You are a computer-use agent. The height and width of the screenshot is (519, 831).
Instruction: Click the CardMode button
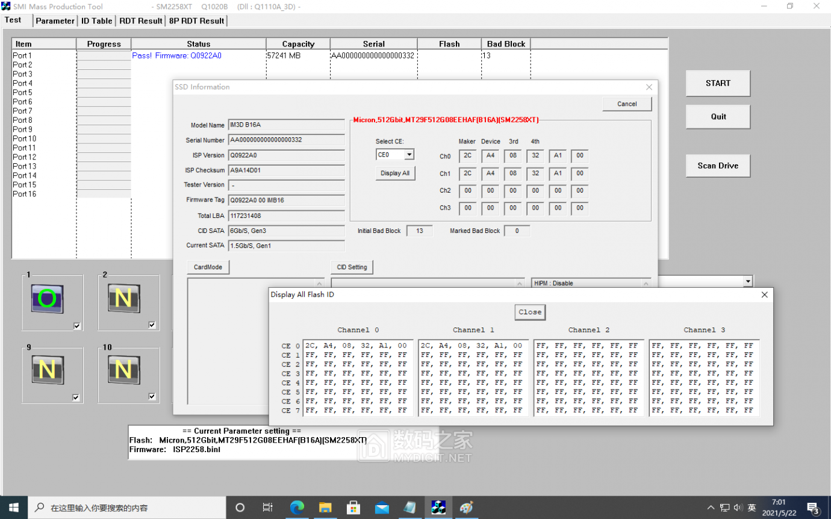tap(208, 267)
